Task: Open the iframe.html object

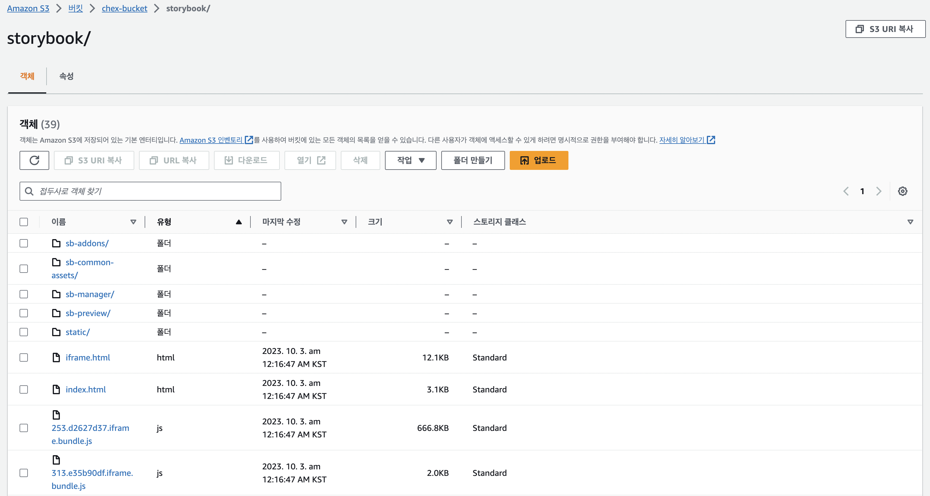Action: coord(88,357)
